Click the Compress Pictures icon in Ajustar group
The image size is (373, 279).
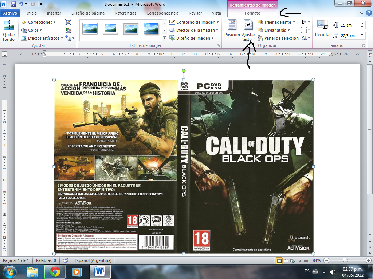click(68, 22)
